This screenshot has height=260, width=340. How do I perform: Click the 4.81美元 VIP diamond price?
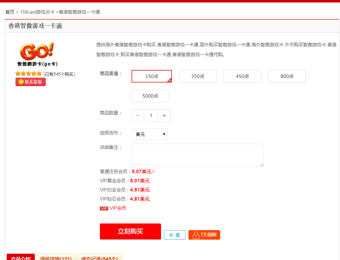tap(140, 199)
